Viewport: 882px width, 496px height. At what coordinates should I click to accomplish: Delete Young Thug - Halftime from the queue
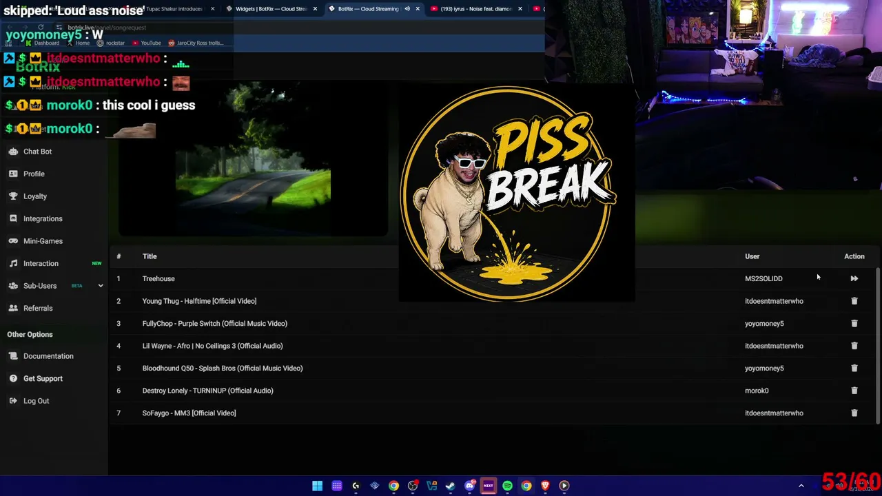point(854,301)
